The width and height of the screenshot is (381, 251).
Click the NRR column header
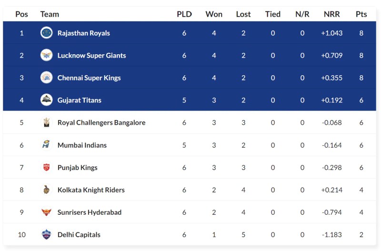(331, 14)
